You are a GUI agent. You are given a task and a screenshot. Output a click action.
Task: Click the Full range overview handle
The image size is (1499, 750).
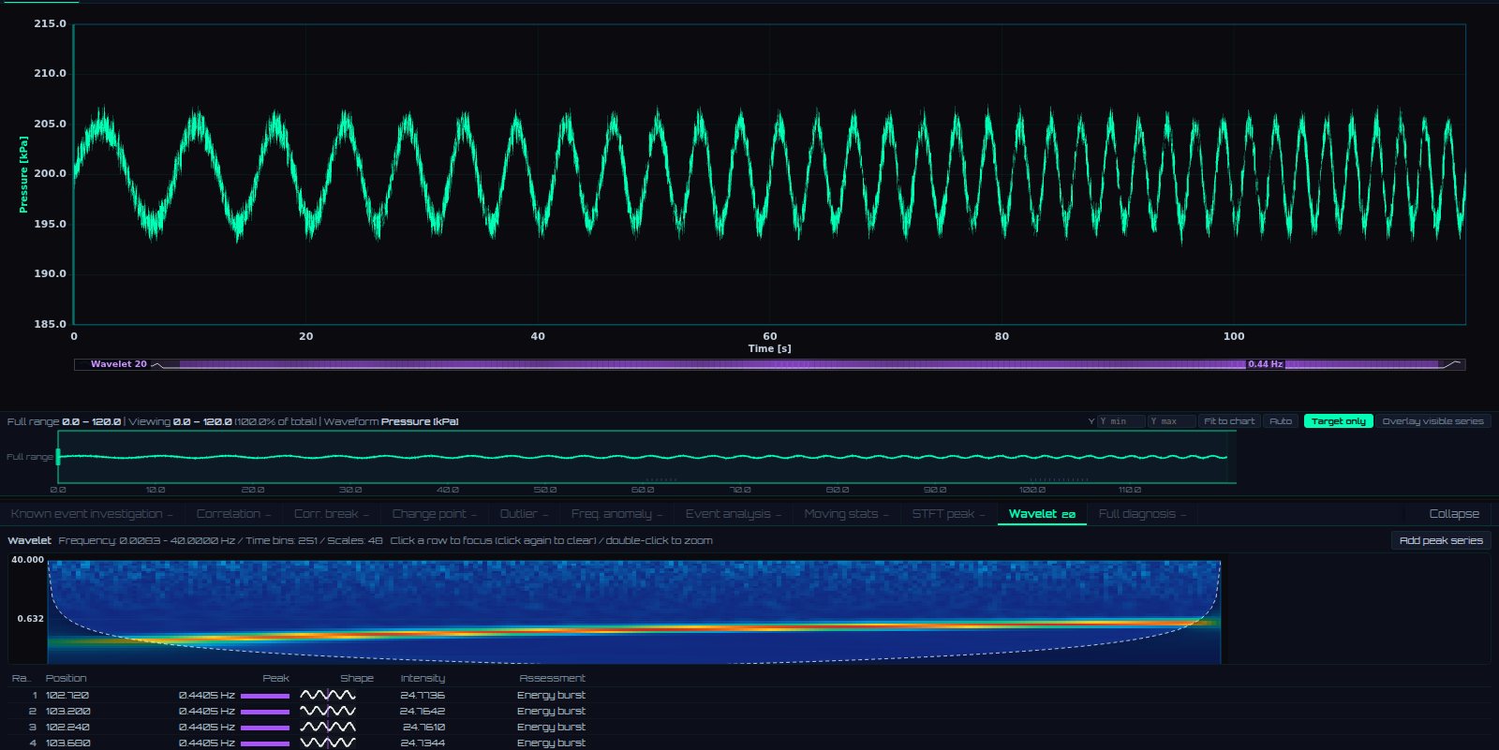[58, 457]
